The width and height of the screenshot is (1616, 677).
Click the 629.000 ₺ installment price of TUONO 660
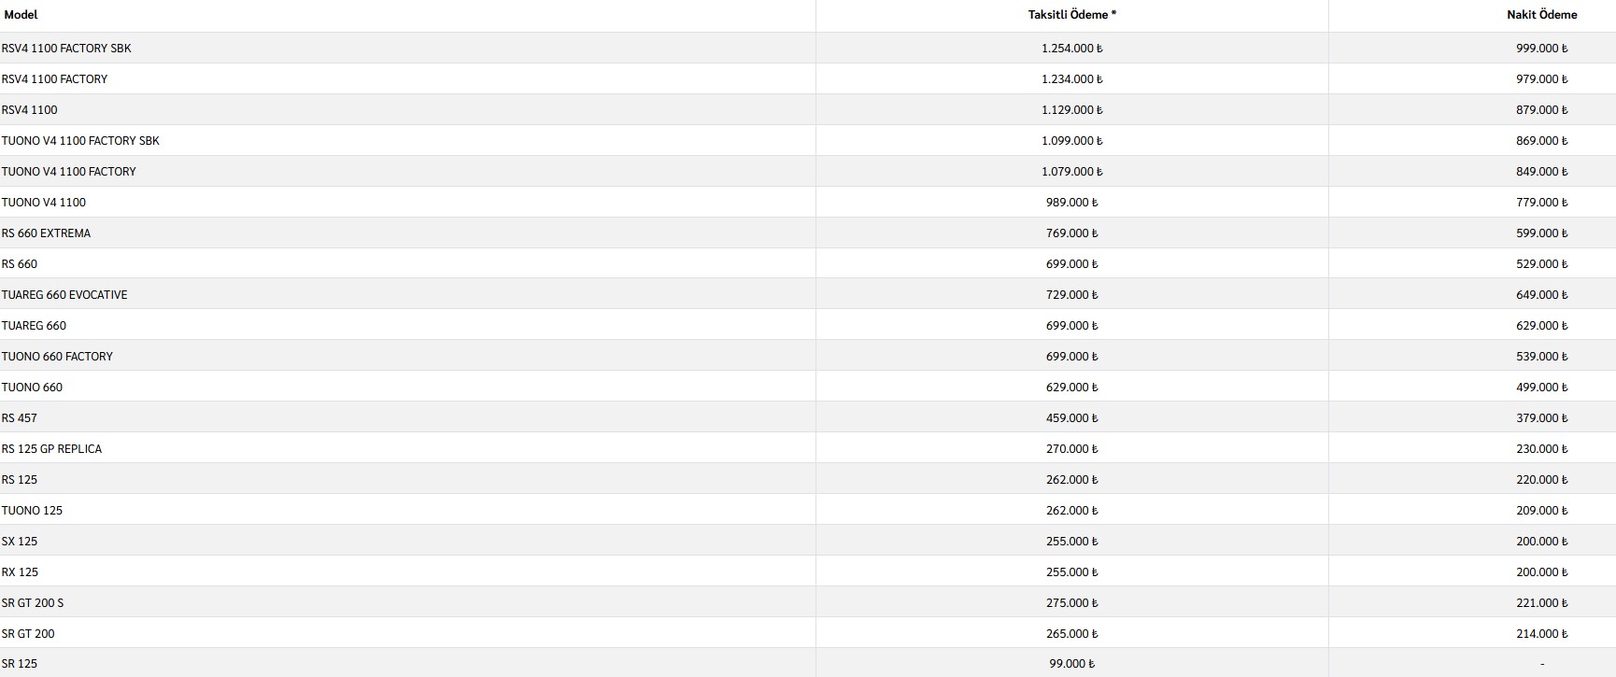point(1072,388)
